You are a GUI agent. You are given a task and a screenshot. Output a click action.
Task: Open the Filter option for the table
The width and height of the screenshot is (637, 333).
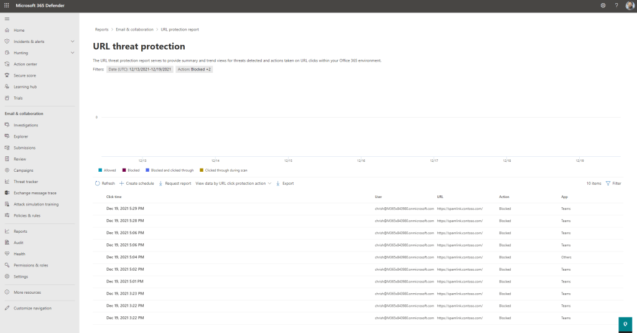click(613, 184)
